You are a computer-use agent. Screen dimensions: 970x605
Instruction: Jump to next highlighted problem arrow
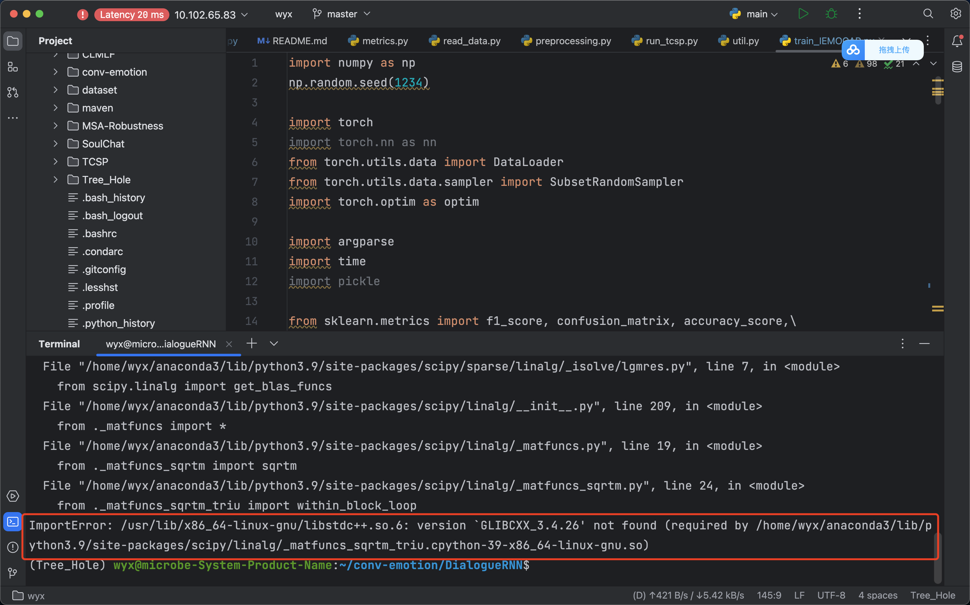coord(933,64)
